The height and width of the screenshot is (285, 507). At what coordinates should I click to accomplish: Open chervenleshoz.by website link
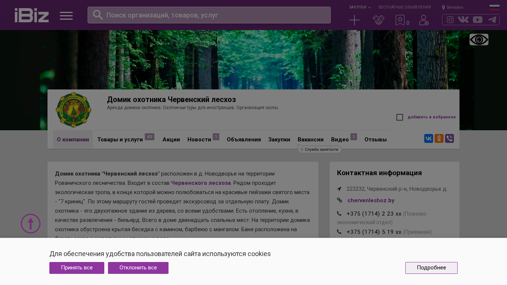coord(371,200)
